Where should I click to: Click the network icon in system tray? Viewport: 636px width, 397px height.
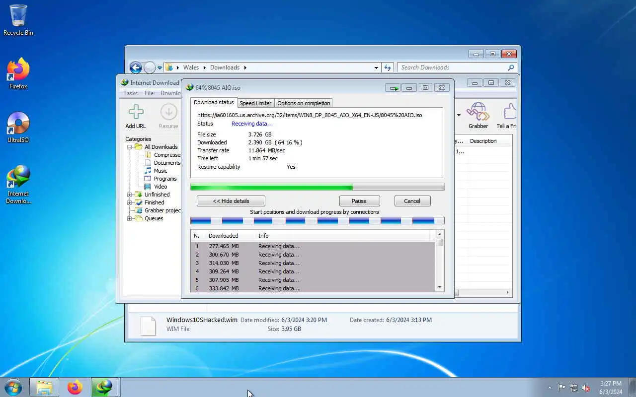pos(574,388)
